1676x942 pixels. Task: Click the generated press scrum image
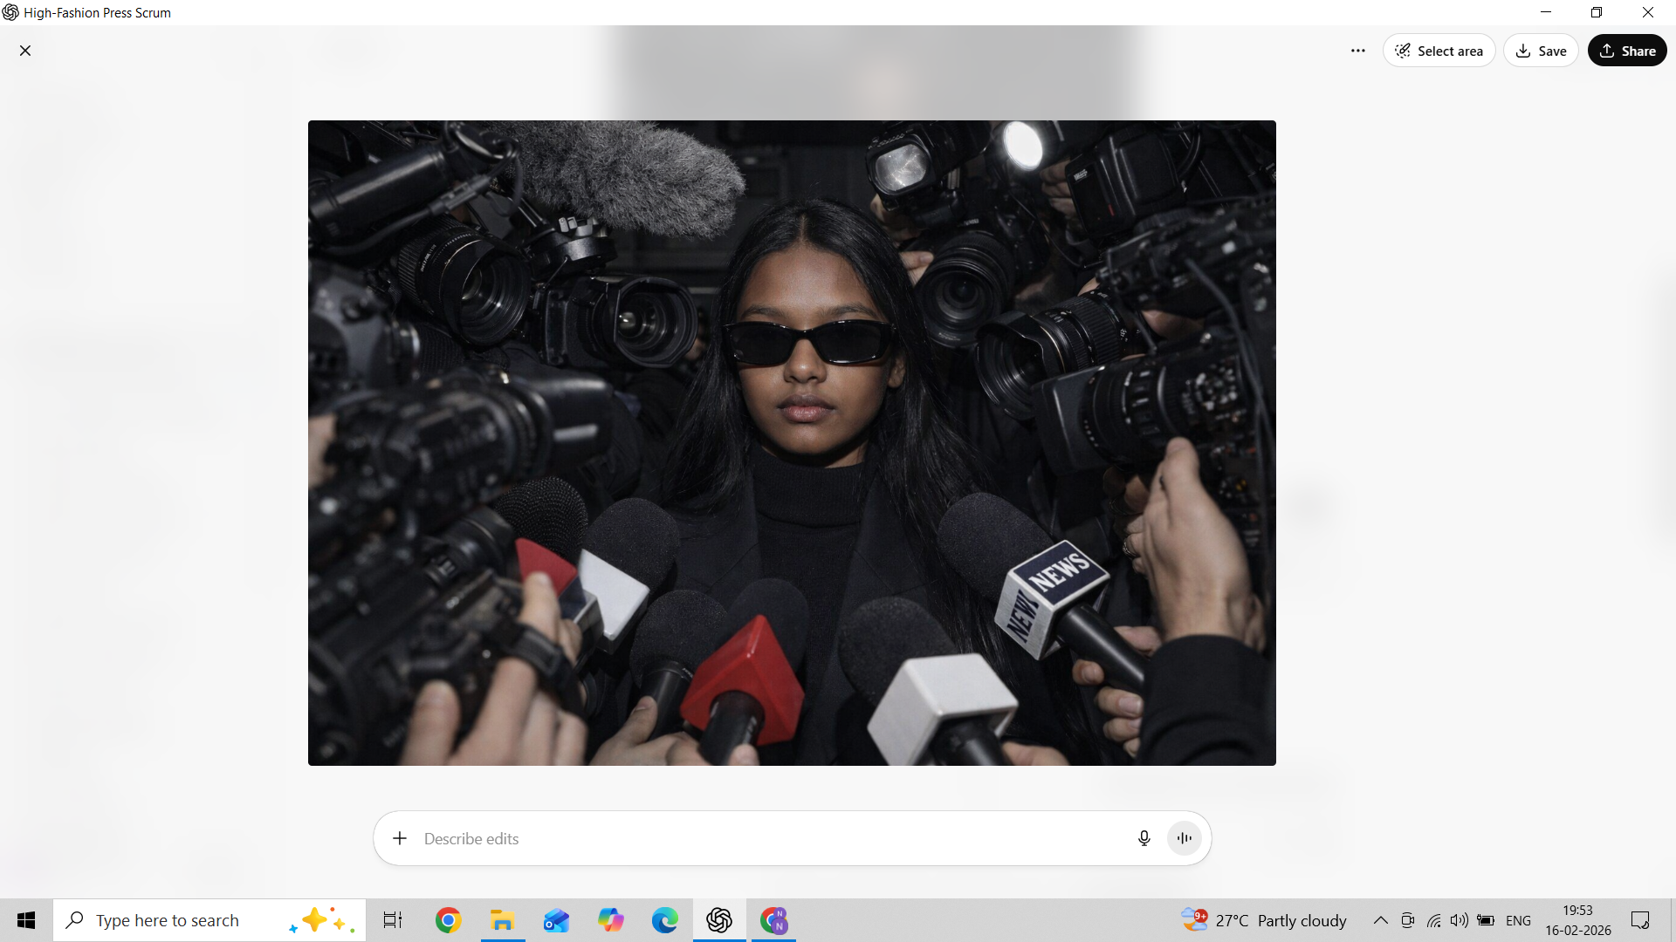(x=792, y=442)
